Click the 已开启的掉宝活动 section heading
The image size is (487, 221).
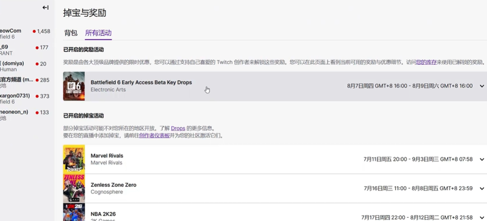[x=84, y=115]
